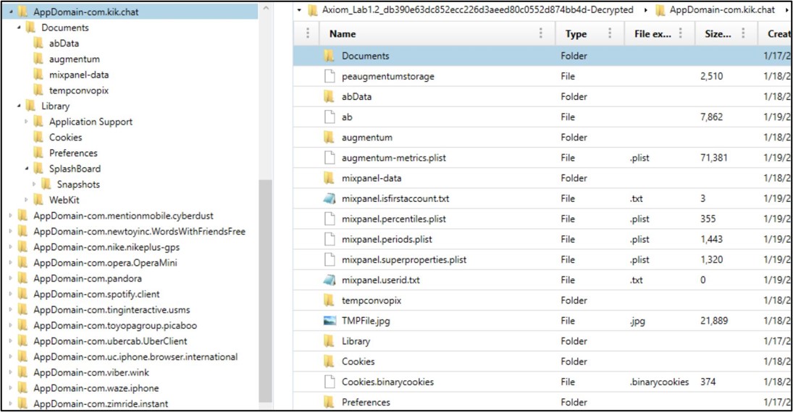Collapse the Library tree node
The width and height of the screenshot is (793, 412).
[19, 106]
